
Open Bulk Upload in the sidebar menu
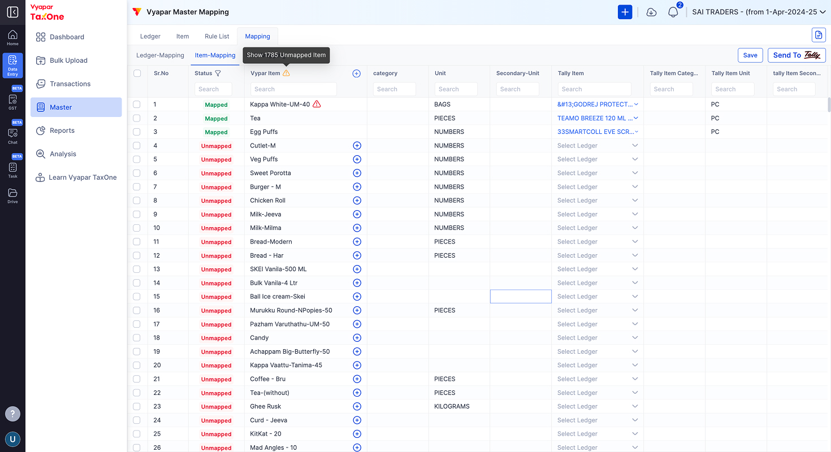point(76,60)
